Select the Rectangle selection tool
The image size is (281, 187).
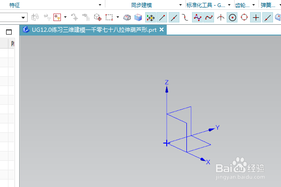(109, 17)
